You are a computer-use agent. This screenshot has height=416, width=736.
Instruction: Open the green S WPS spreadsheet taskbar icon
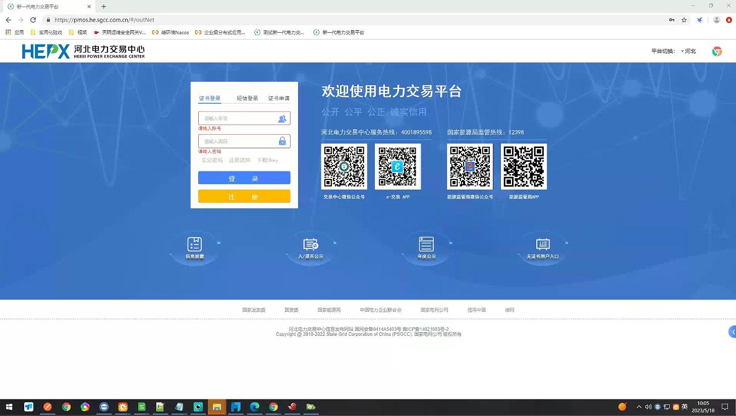tap(142, 407)
